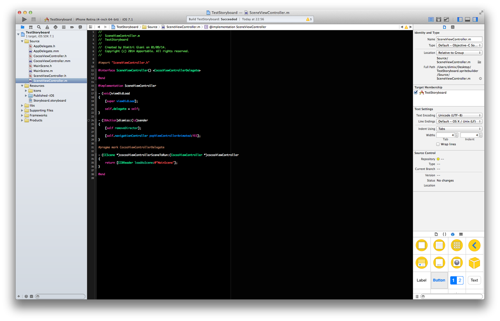Select the Table View Controller library object

pyautogui.click(x=439, y=245)
